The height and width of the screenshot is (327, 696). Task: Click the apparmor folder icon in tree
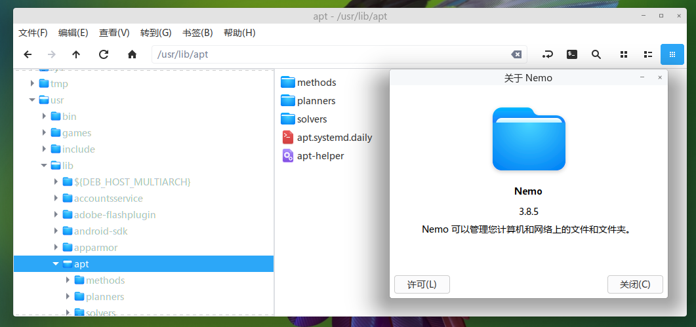(x=68, y=247)
